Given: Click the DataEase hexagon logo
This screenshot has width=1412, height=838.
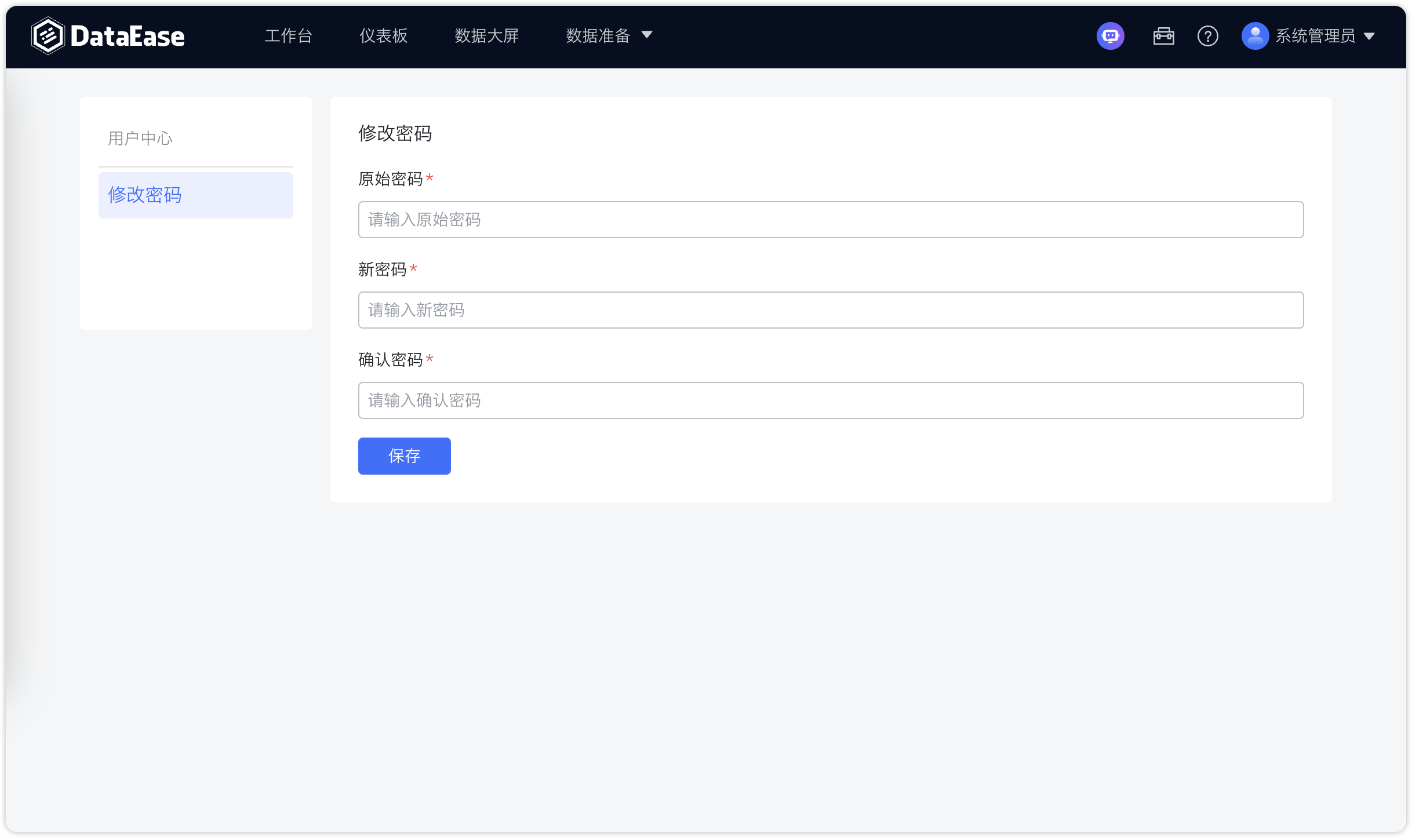Looking at the screenshot, I should pyautogui.click(x=48, y=35).
